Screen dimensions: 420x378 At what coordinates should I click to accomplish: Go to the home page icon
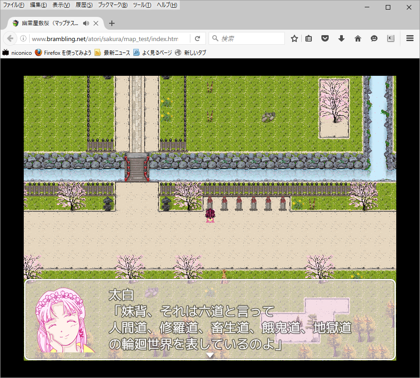(357, 39)
